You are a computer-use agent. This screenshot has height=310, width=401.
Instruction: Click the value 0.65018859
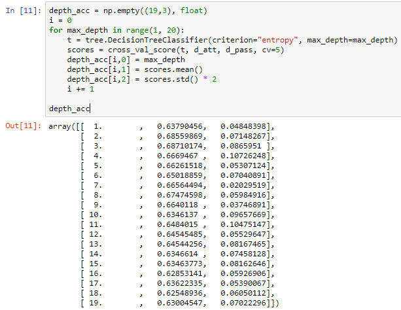(x=180, y=175)
